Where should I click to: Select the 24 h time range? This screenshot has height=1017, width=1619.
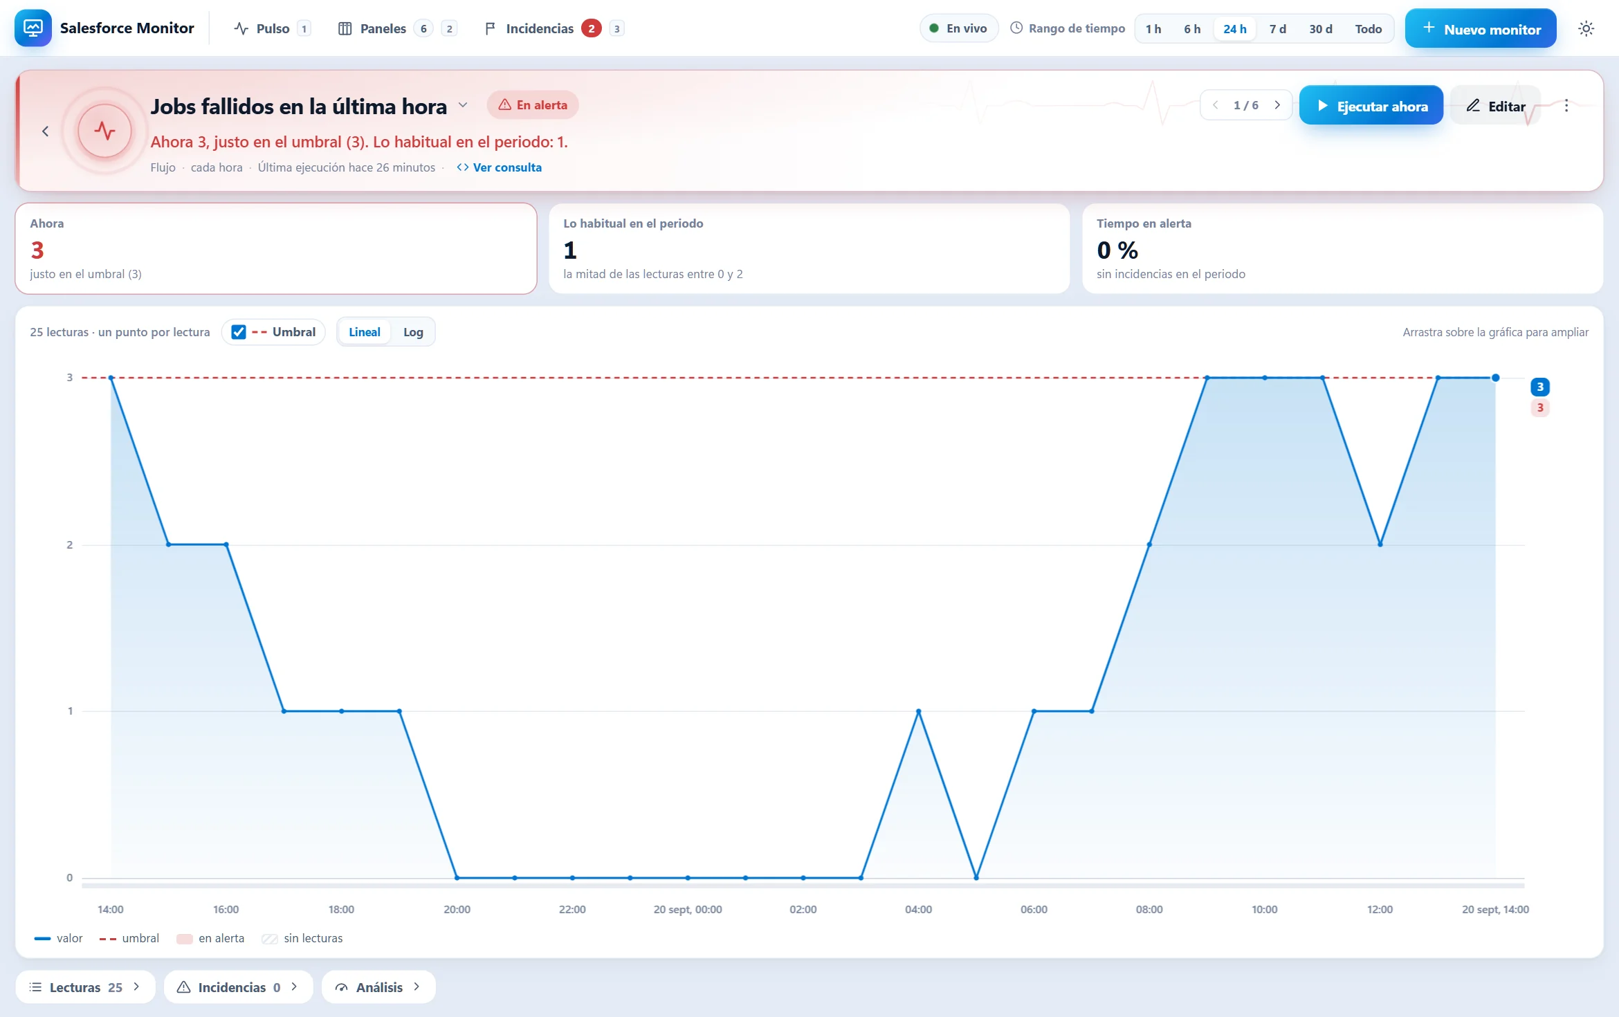pos(1234,29)
